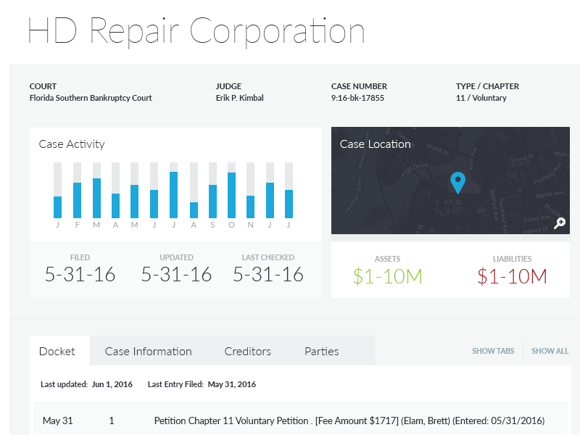
Task: Click the blue location pin on map
Action: (458, 183)
